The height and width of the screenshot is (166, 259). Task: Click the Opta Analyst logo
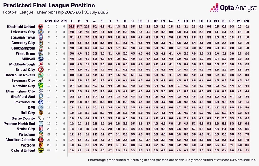(x=233, y=8)
